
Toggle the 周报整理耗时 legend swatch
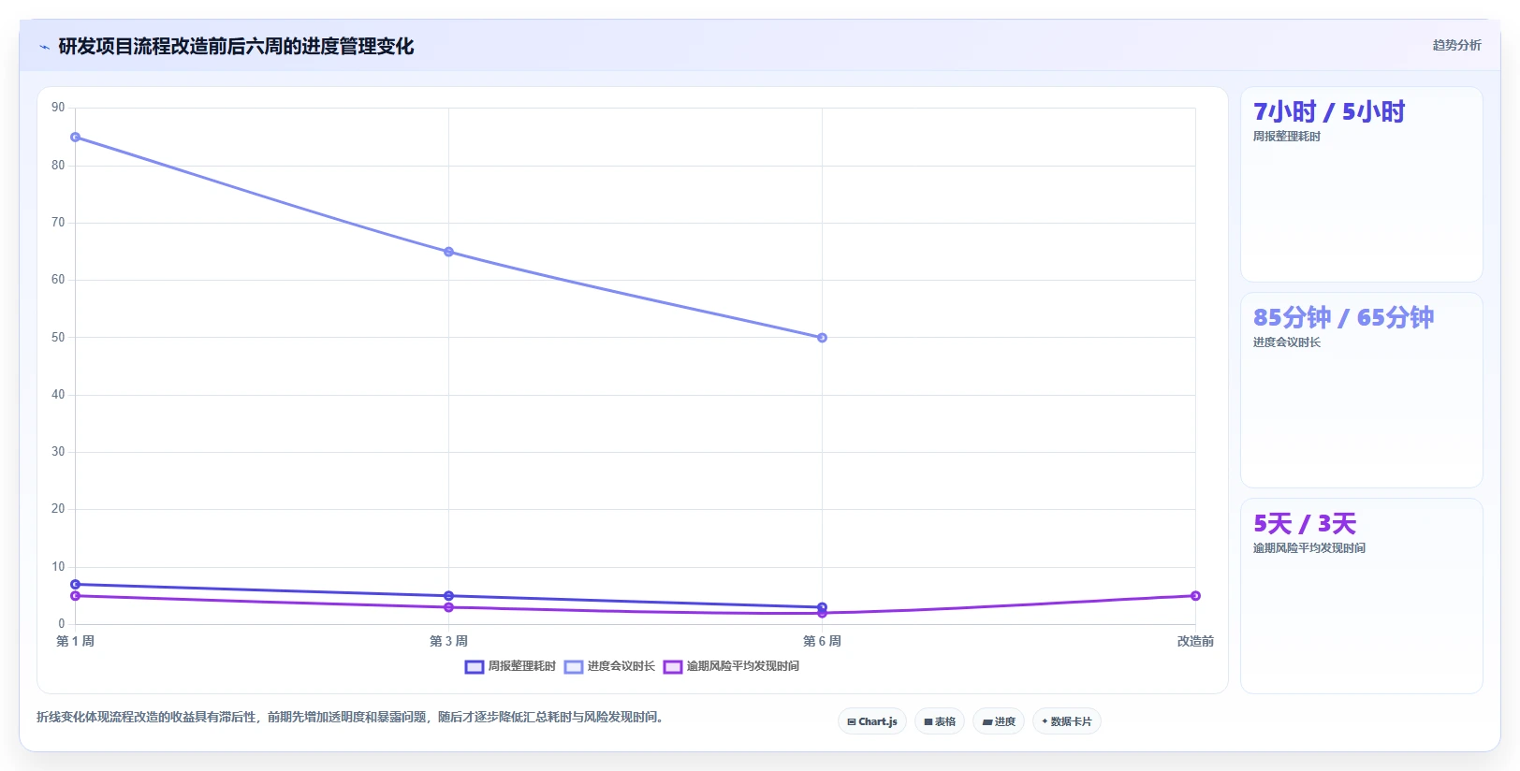coord(475,667)
